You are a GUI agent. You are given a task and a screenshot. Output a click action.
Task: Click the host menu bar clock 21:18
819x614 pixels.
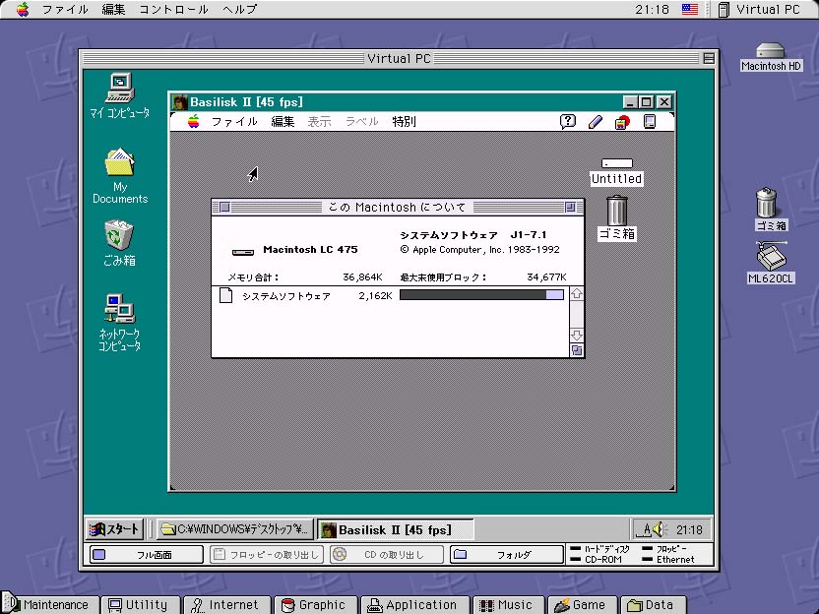(652, 10)
